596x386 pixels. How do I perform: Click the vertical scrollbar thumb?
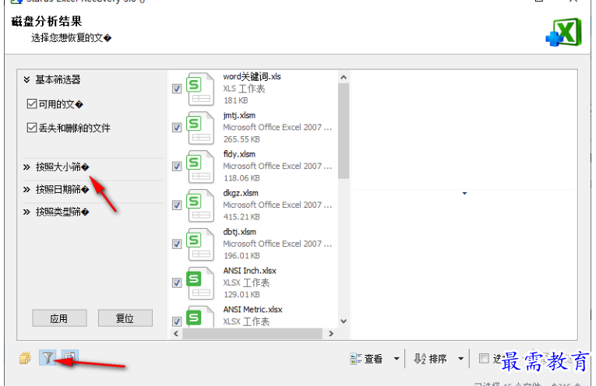(x=344, y=131)
